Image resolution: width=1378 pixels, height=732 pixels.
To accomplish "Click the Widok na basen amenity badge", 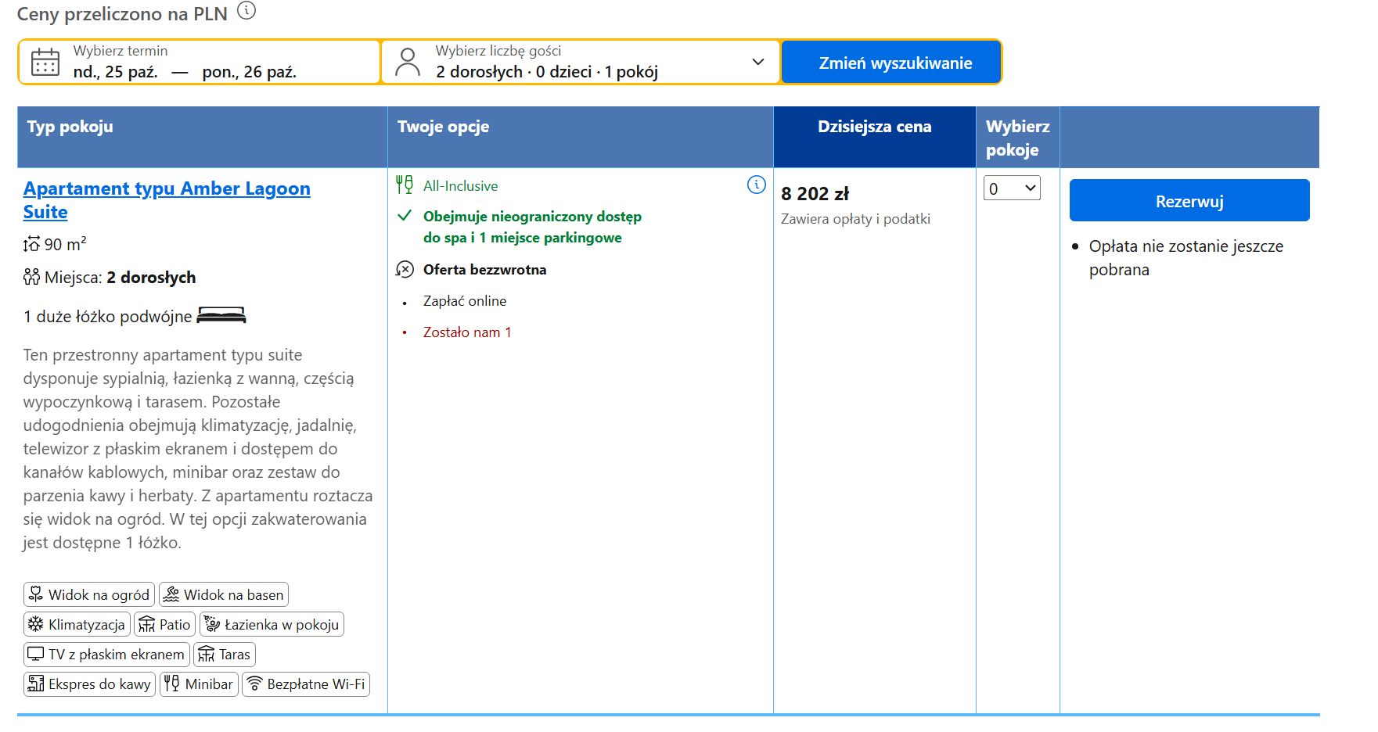I will pos(224,594).
